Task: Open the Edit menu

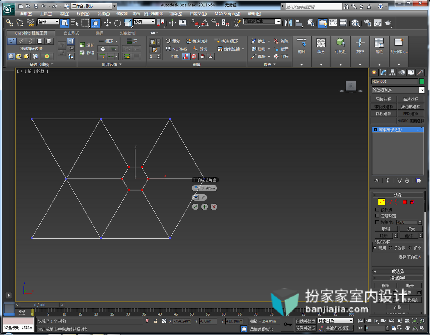Action: pos(26,13)
